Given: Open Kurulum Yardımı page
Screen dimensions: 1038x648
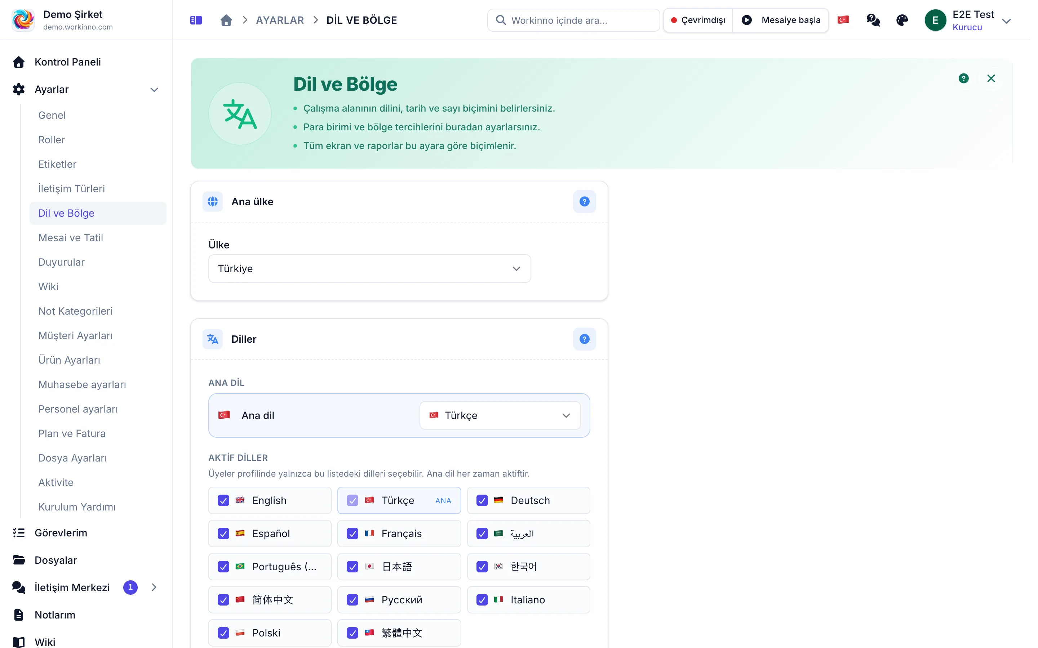Looking at the screenshot, I should click(77, 507).
